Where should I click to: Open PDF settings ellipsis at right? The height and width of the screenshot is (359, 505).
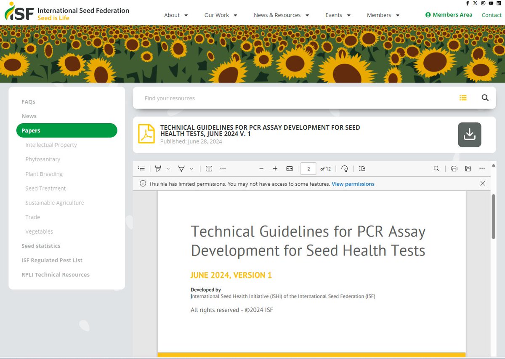click(x=482, y=168)
